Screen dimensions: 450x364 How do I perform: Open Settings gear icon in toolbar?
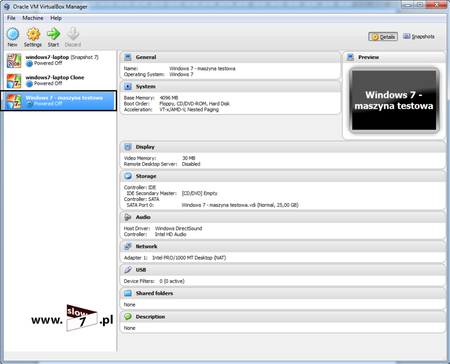tap(33, 34)
